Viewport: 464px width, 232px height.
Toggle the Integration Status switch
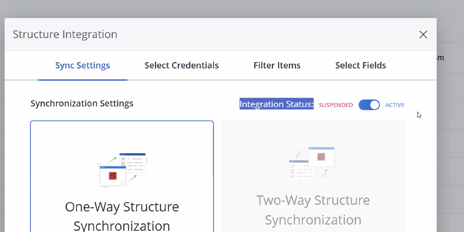pos(369,105)
